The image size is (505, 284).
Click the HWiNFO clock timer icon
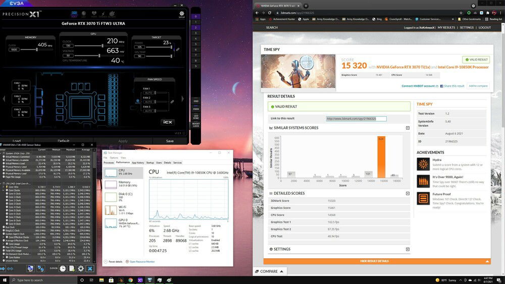(x=63, y=269)
